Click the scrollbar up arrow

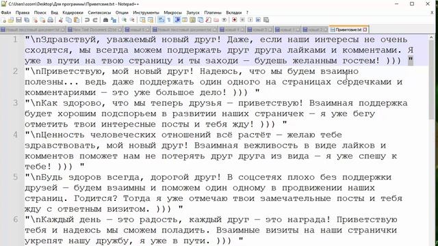click(x=432, y=37)
